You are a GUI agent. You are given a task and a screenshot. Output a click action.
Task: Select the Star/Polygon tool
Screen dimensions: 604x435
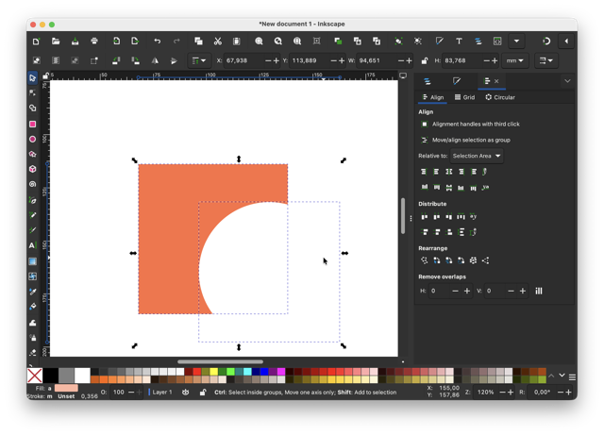coord(33,154)
